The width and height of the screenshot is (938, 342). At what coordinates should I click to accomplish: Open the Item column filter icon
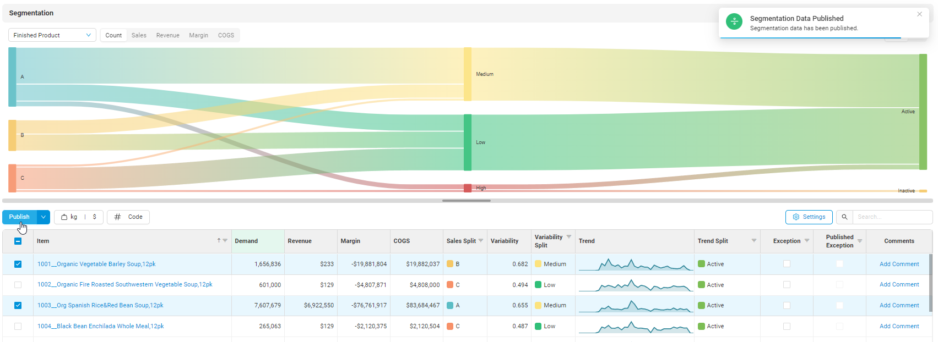[x=225, y=241]
